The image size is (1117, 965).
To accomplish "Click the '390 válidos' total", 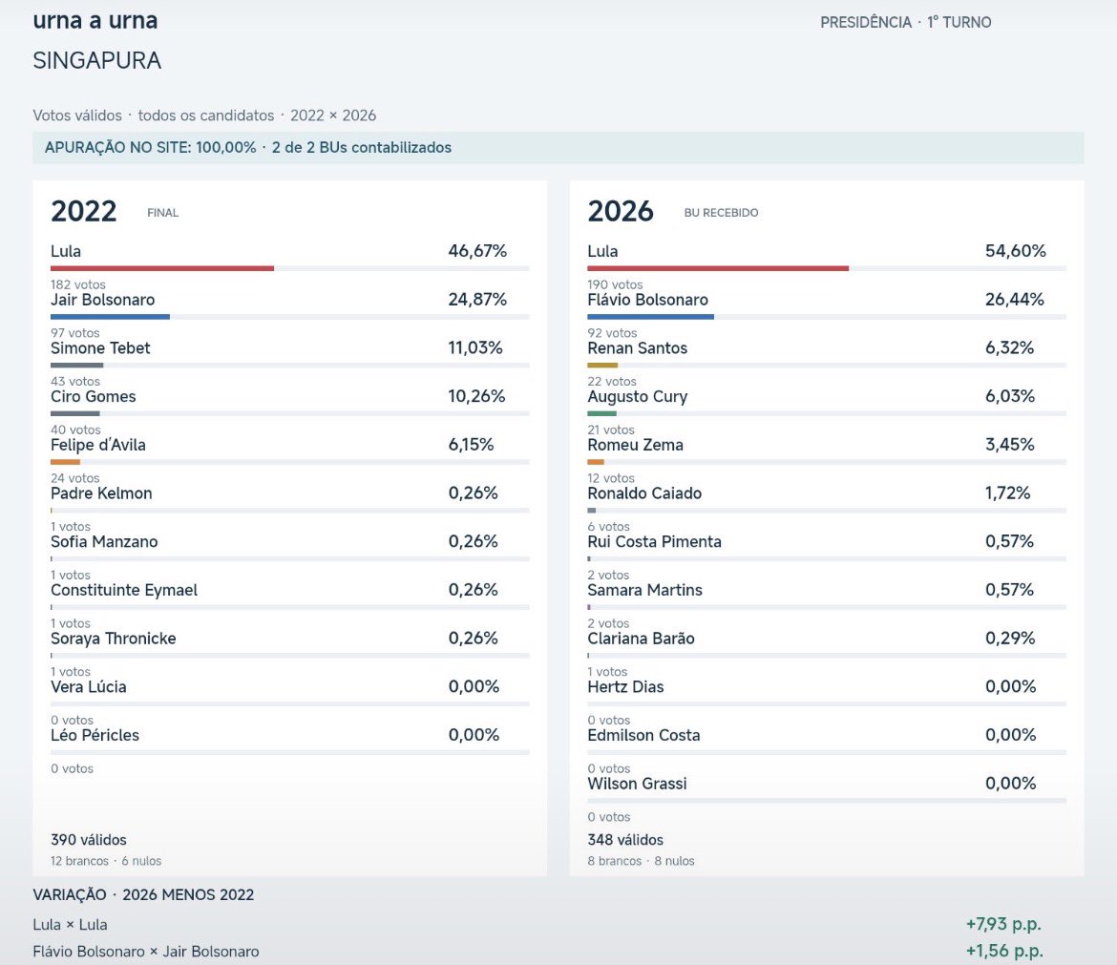I will (x=89, y=840).
